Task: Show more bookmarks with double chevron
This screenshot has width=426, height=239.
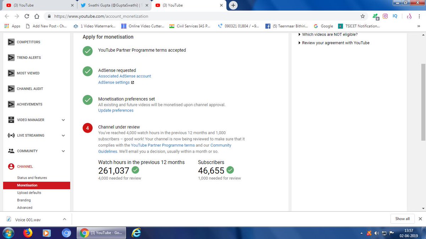Action: [x=419, y=26]
